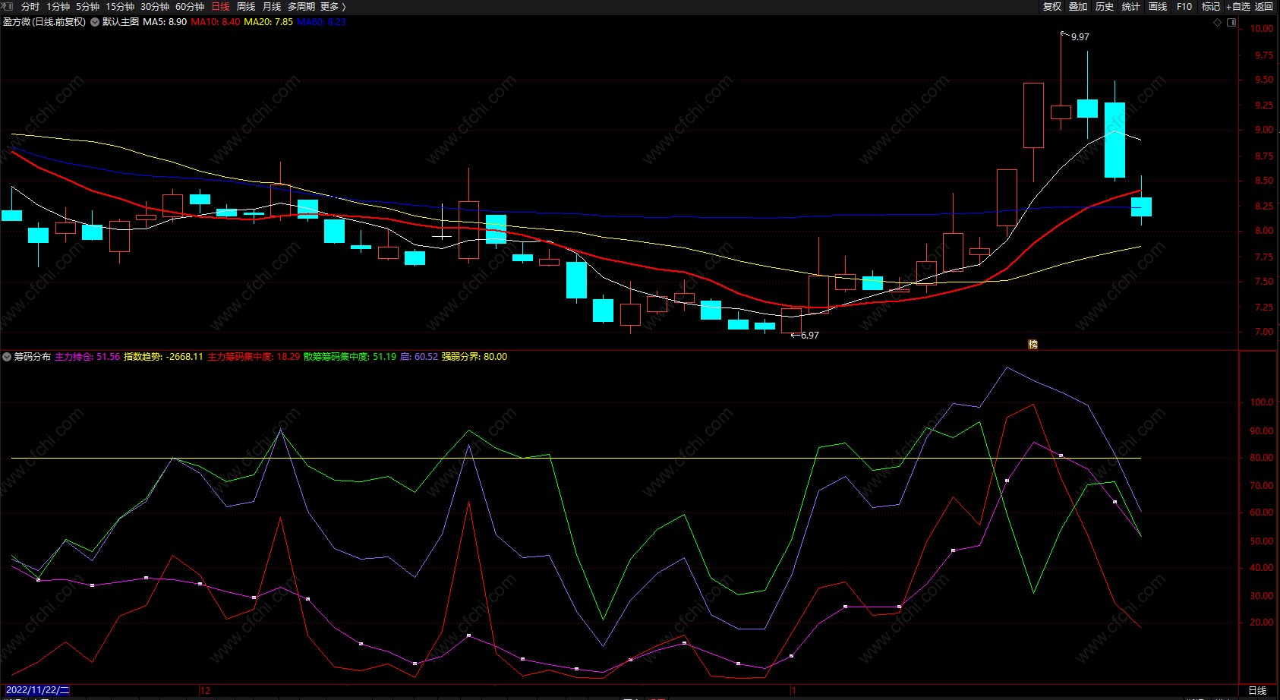
Task: Click the 返回 back button
Action: 1264,7
